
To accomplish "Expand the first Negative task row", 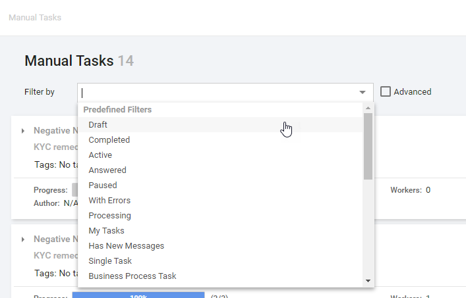I will pyautogui.click(x=23, y=131).
